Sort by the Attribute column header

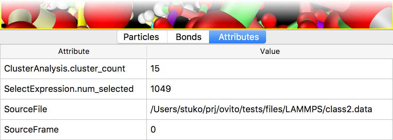coord(74,52)
